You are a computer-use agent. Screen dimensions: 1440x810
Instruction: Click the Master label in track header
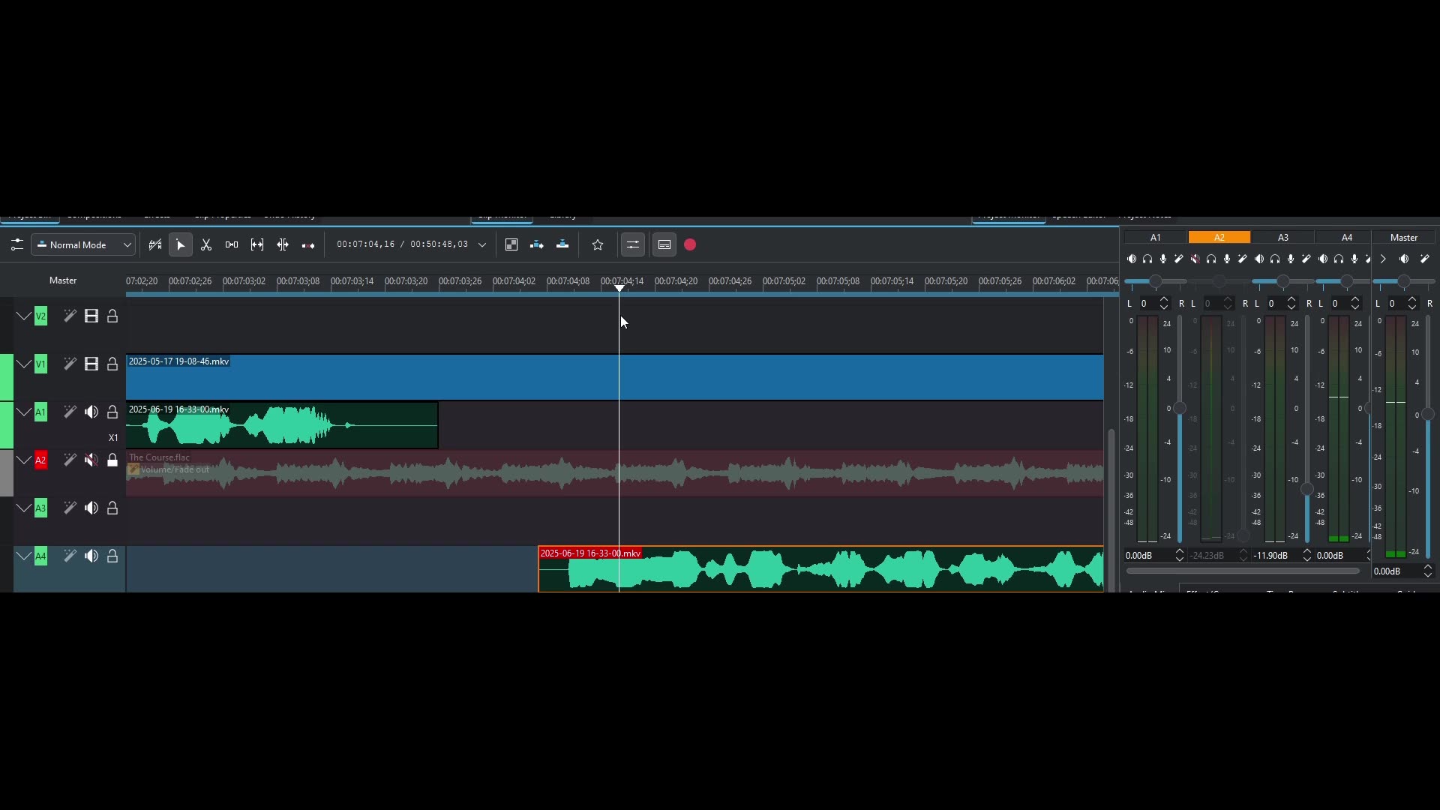[x=63, y=280]
